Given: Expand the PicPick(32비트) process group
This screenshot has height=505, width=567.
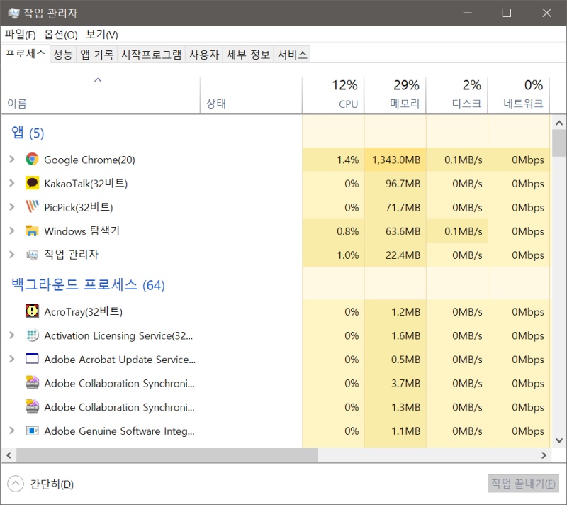Looking at the screenshot, I should (x=11, y=207).
